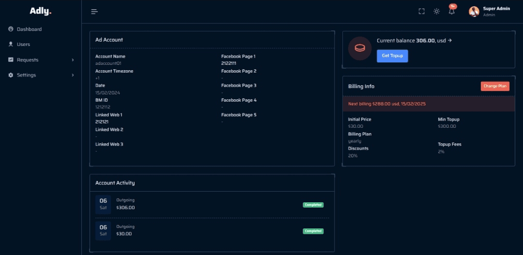Image resolution: width=523 pixels, height=255 pixels.
Task: Click Initial Price value $30.00
Action: pos(355,126)
